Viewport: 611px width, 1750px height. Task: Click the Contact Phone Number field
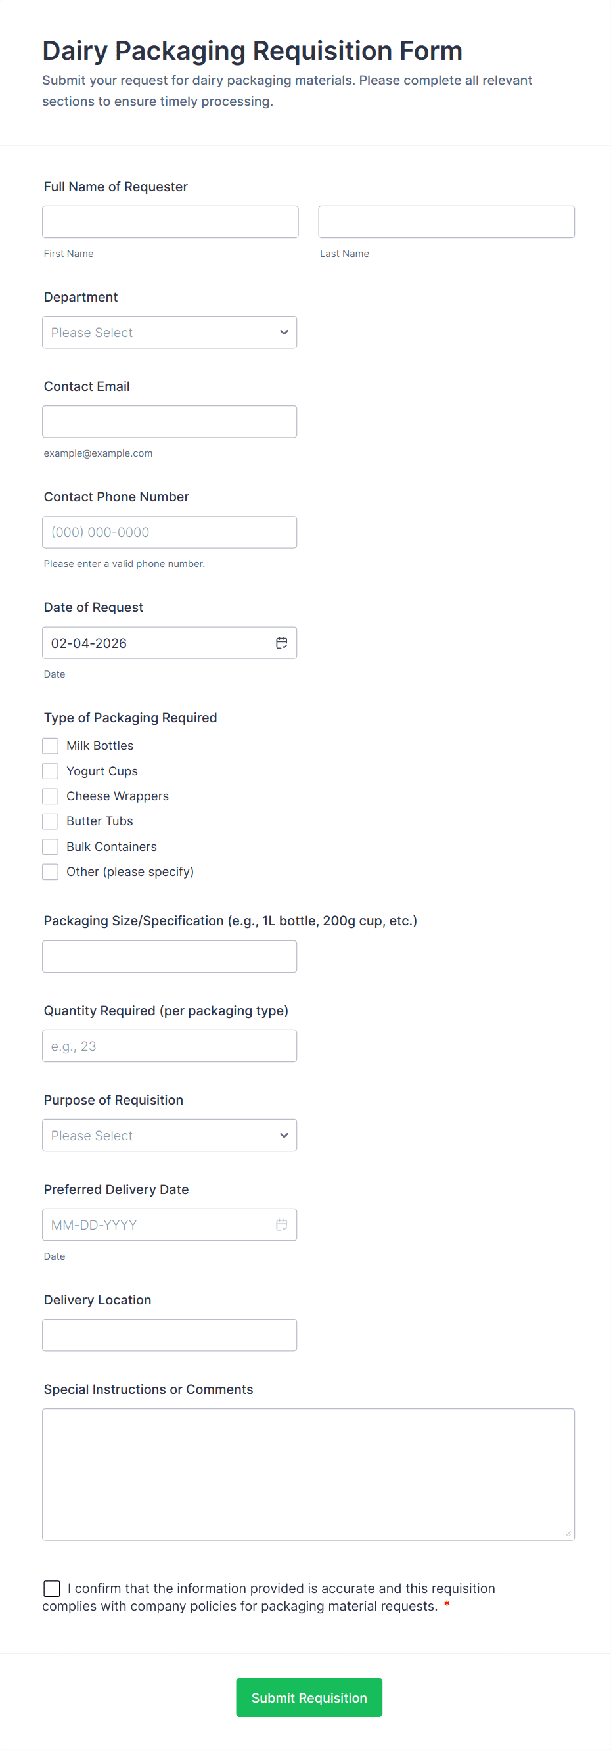169,532
